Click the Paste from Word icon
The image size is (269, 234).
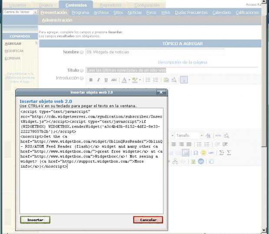[x=166, y=80]
